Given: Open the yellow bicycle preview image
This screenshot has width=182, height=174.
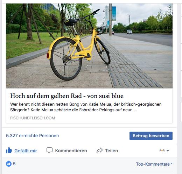Looking at the screenshot, I should coord(89,46).
